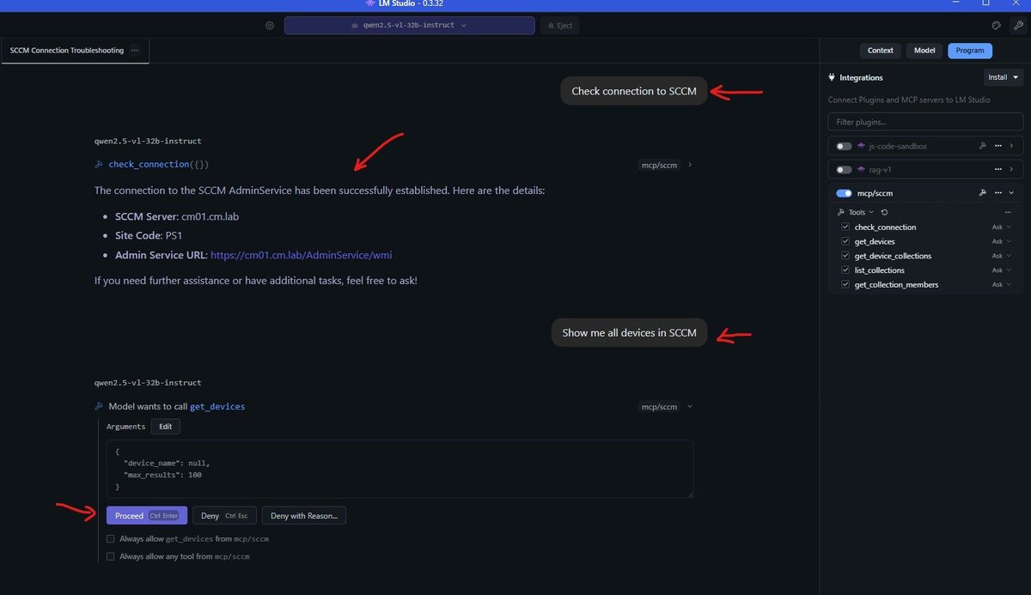Screen dimensions: 1031x595
Task: Click inside the tool arguments JSON box
Action: (x=400, y=469)
